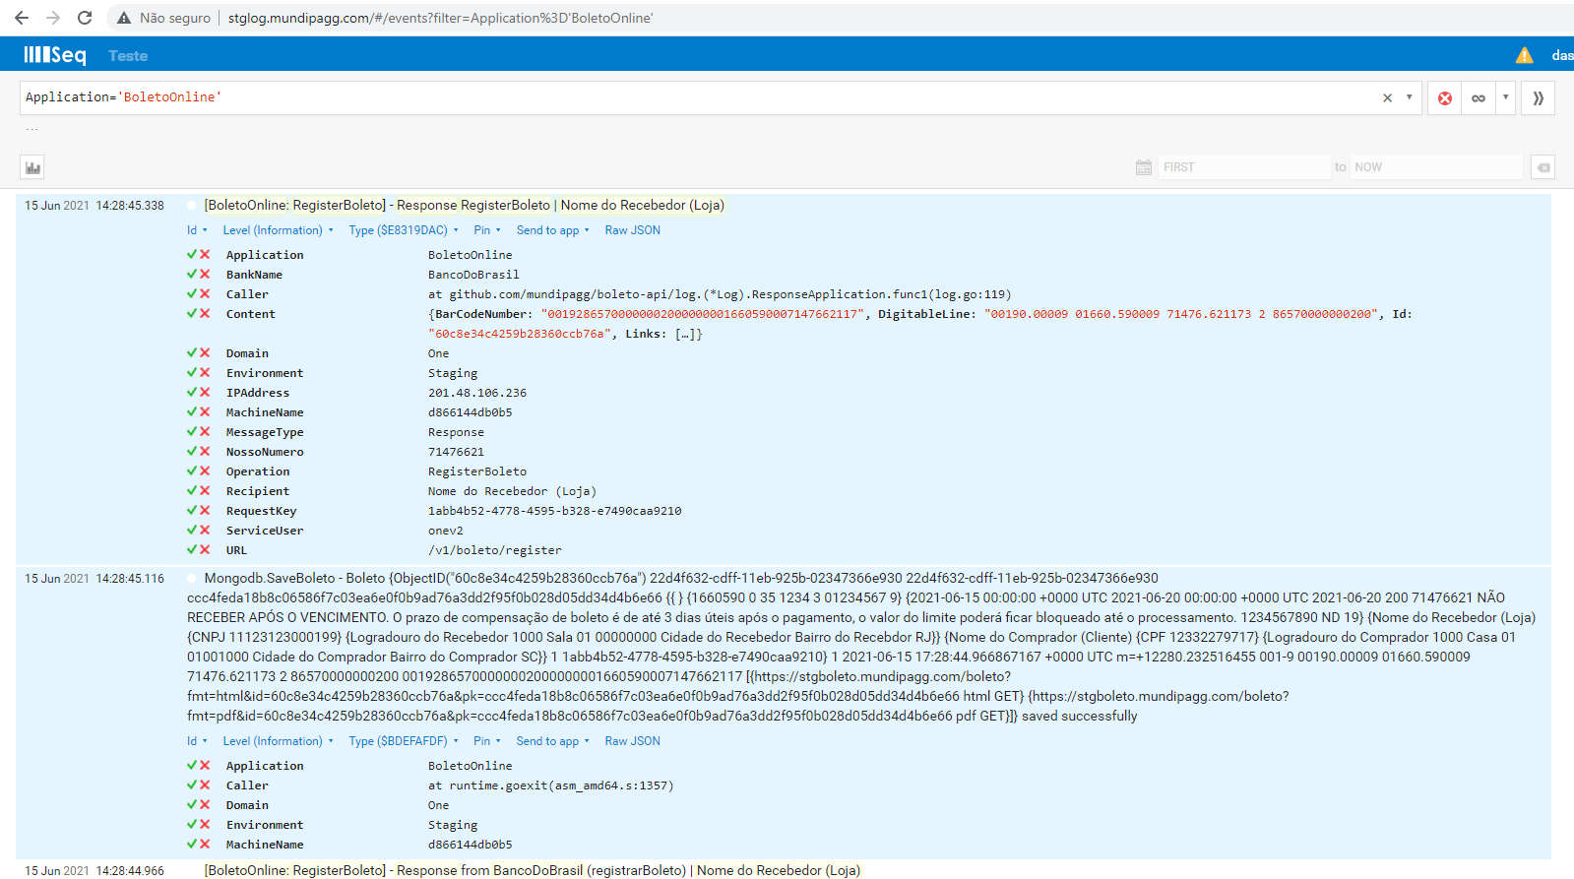Filter by RequestKey using green checkmark

click(x=193, y=511)
